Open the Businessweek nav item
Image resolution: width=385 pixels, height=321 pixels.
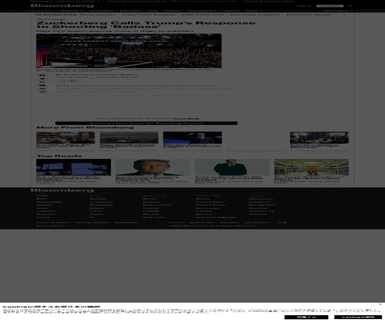[x=202, y=11]
